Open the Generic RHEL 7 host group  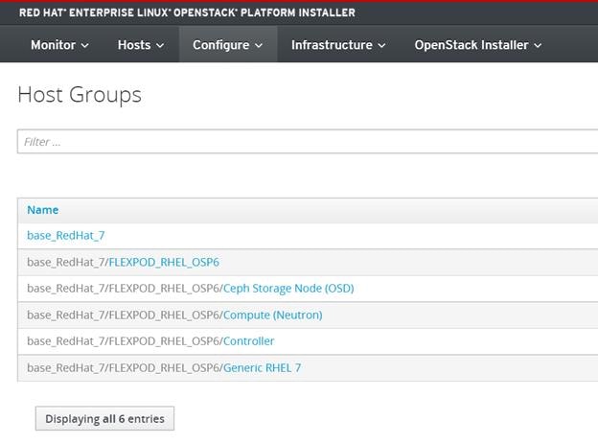pos(262,367)
